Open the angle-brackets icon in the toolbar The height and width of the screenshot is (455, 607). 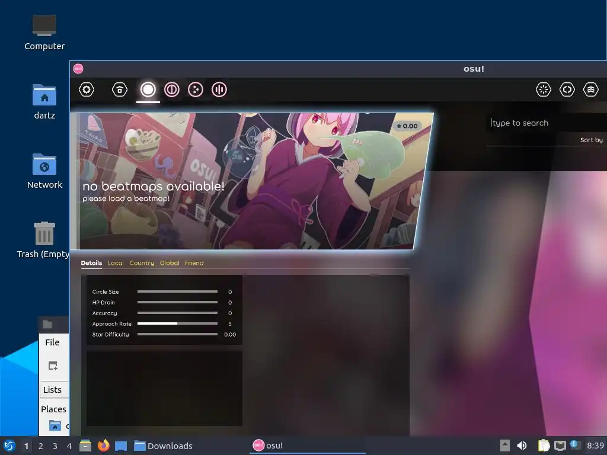click(x=567, y=89)
